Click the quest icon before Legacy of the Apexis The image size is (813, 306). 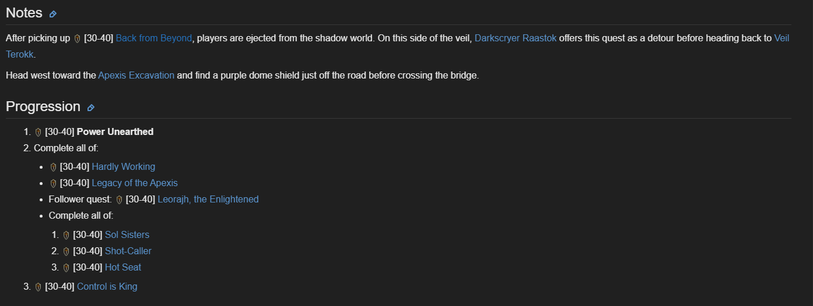pyautogui.click(x=53, y=183)
